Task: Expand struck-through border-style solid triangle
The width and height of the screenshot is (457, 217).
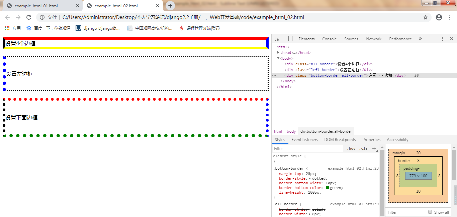Action: (x=309, y=209)
